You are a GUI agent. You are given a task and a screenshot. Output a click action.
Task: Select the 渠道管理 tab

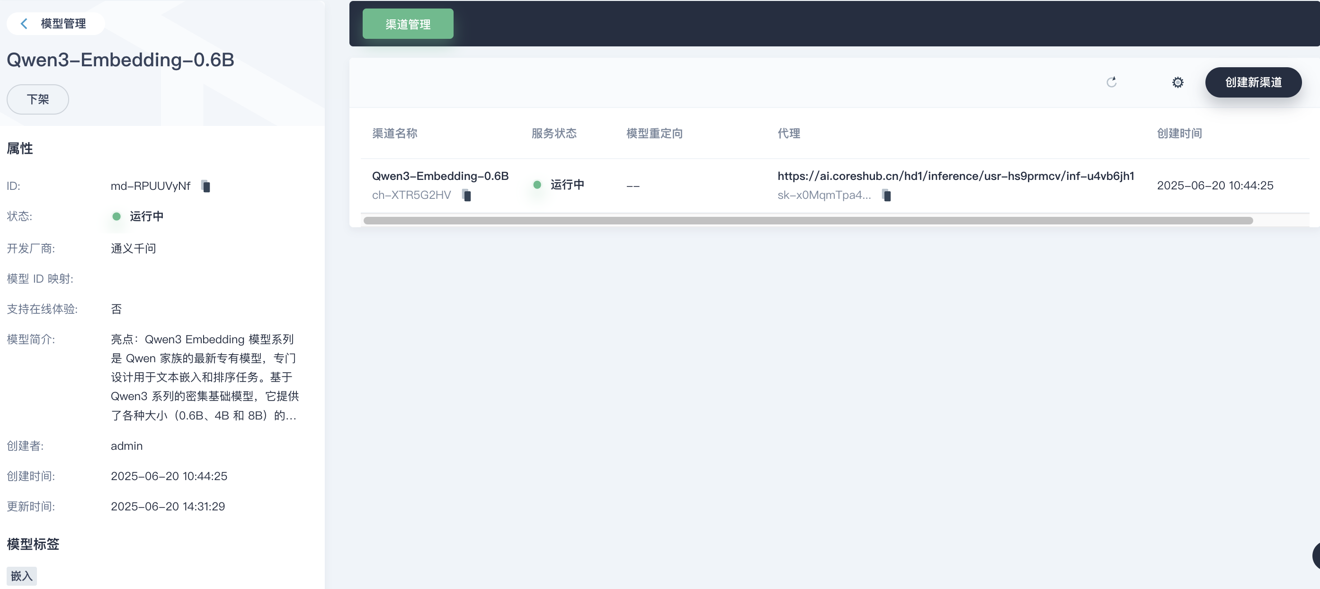pos(408,24)
